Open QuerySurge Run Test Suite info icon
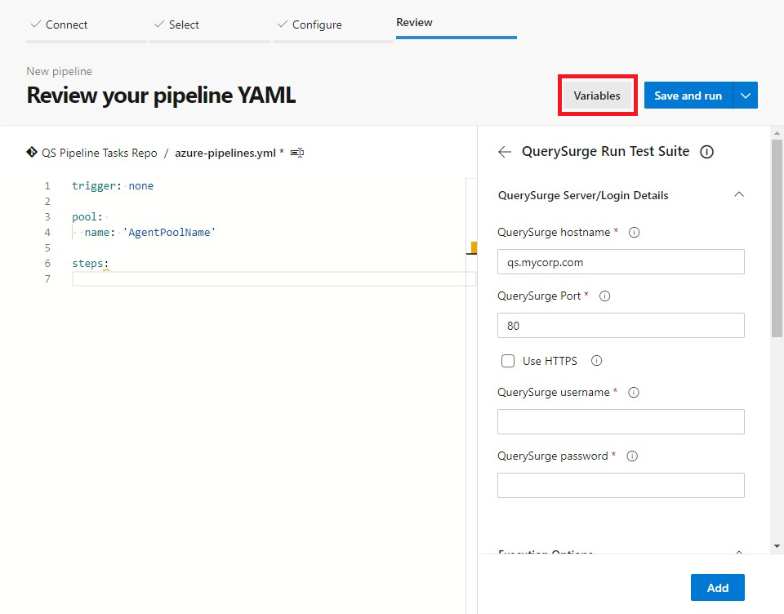 [706, 152]
